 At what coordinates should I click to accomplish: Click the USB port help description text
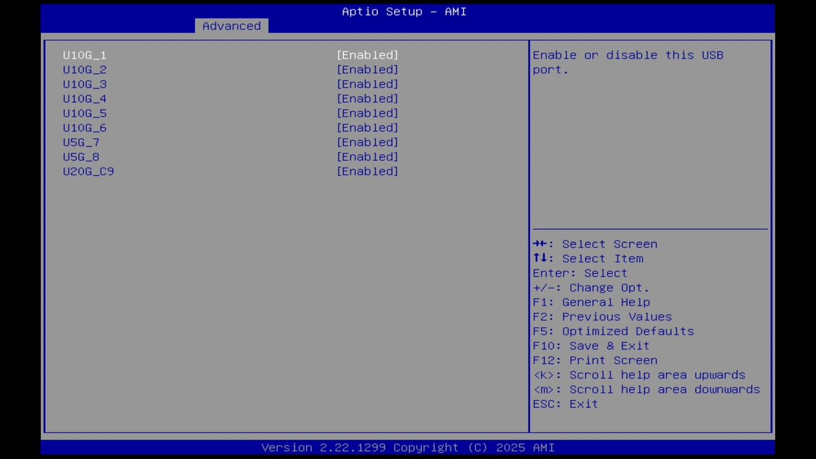(x=628, y=62)
